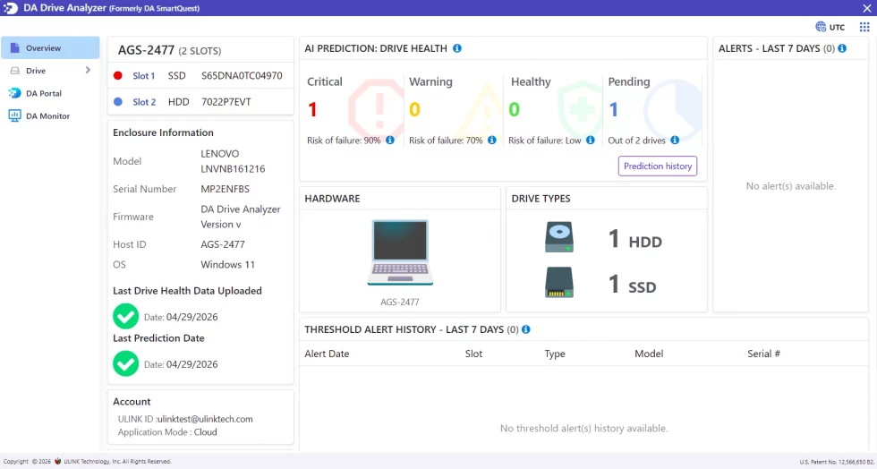The image size is (877, 469).
Task: Click the Windows 11 OS value
Action: [227, 265]
